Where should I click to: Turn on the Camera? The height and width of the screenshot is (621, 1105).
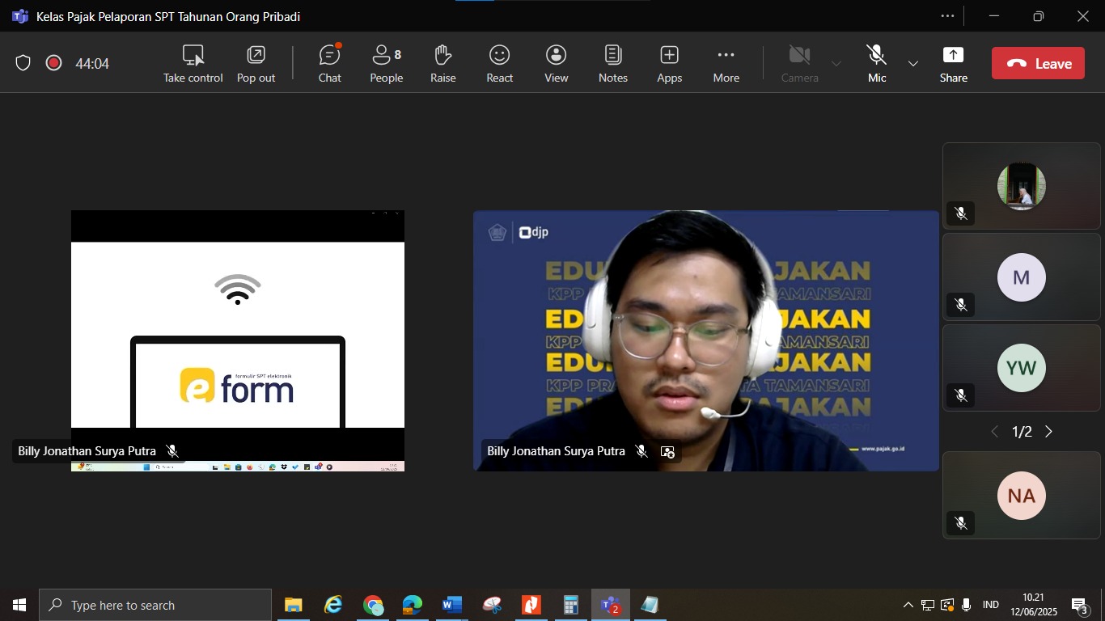tap(799, 63)
